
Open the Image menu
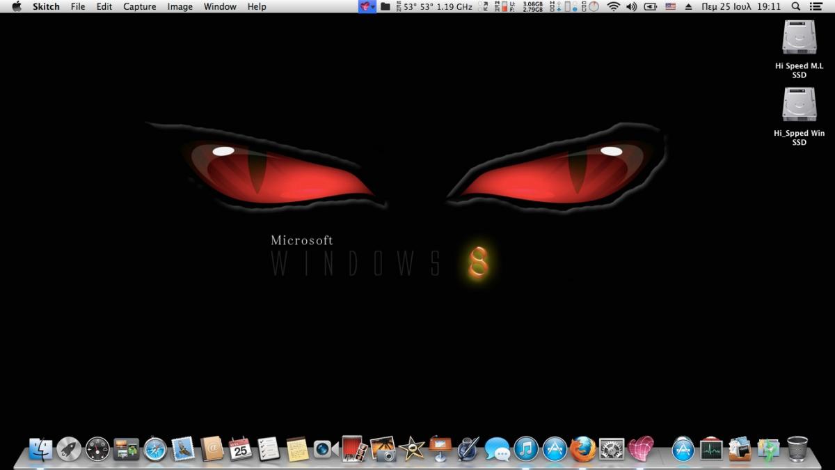tap(180, 6)
